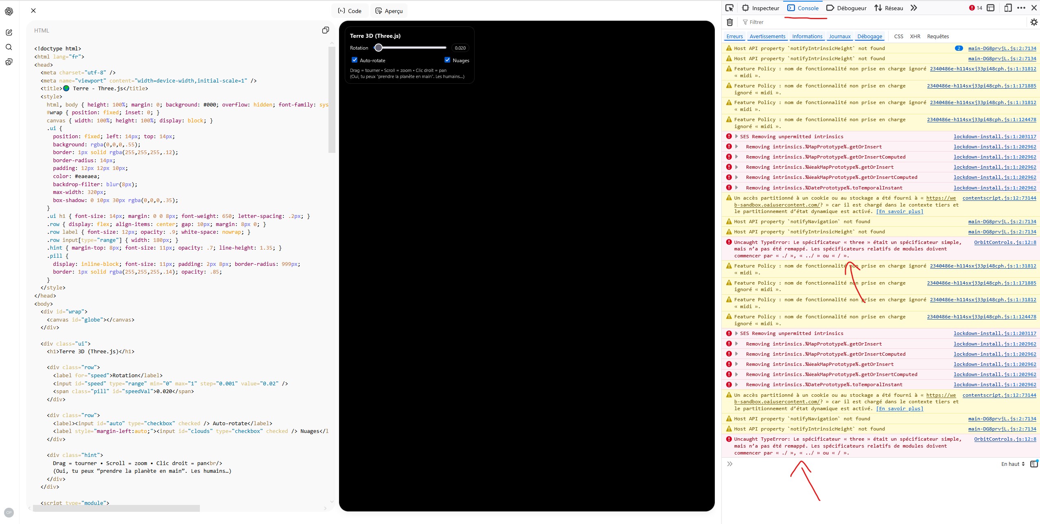Click the ChatGPT logo icon in sidebar

pos(9,11)
